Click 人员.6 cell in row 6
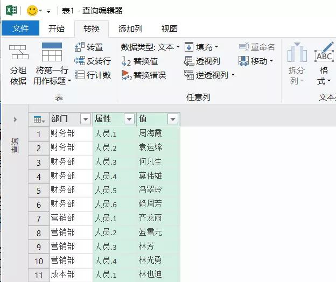Image resolution: width=336 pixels, height=282 pixels. click(x=115, y=204)
